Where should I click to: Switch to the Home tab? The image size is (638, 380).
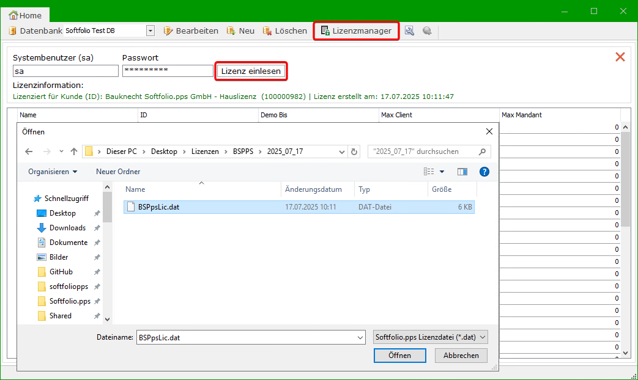coord(26,15)
